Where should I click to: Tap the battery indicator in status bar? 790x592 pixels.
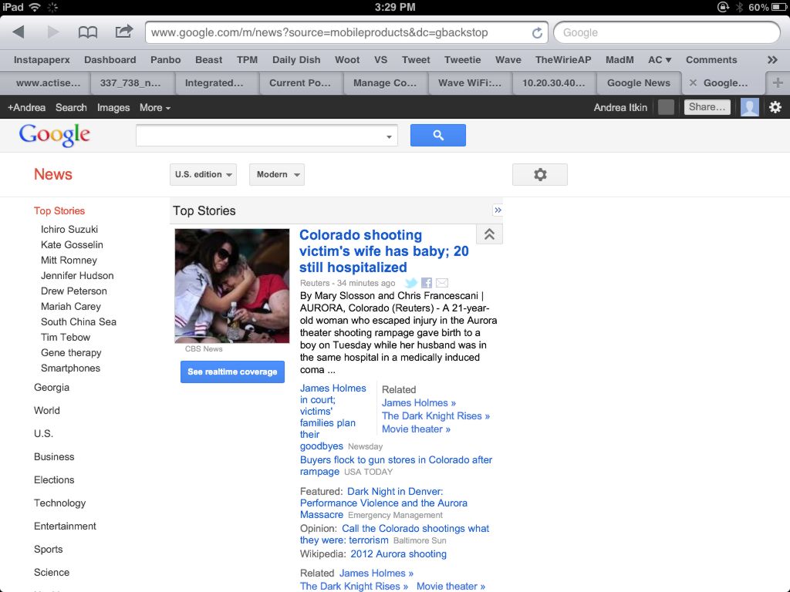click(778, 7)
